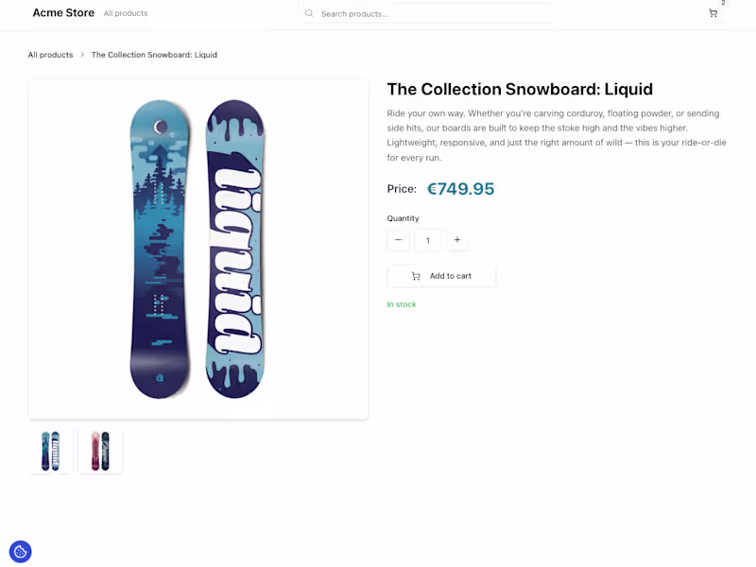Open the shopping cart icon
The image size is (756, 567).
point(713,13)
